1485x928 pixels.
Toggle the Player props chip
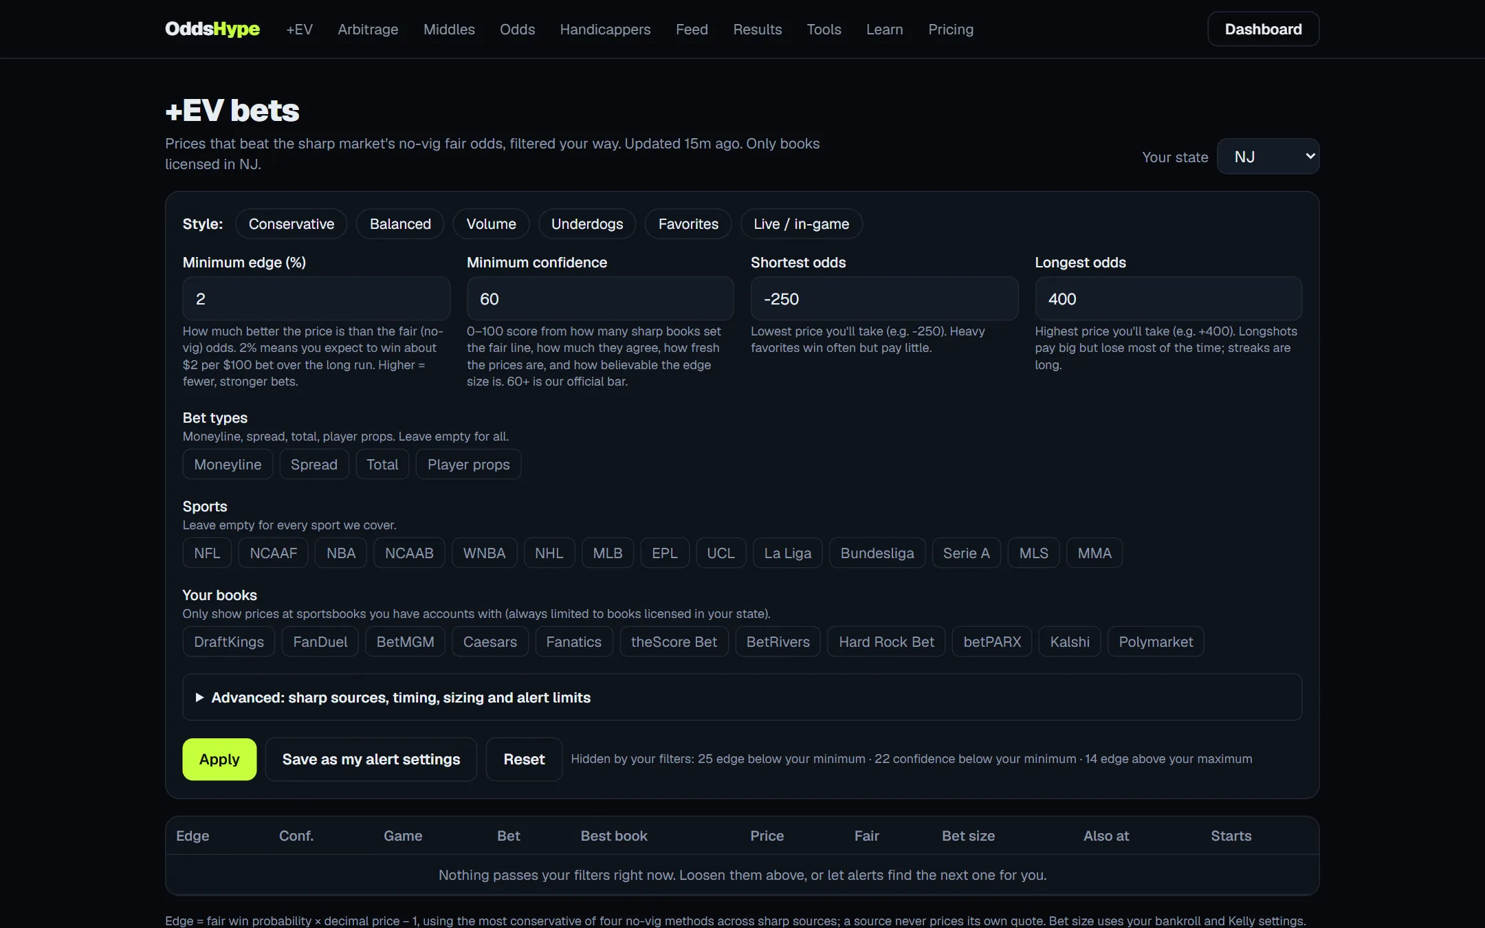[x=468, y=464]
